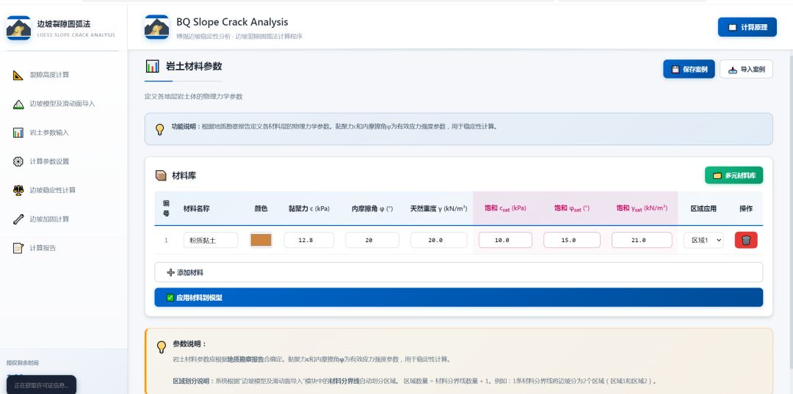Click the 边坡裂隙圆弧法 sidebar title
Screen dimensions: 793x394
pos(64,23)
